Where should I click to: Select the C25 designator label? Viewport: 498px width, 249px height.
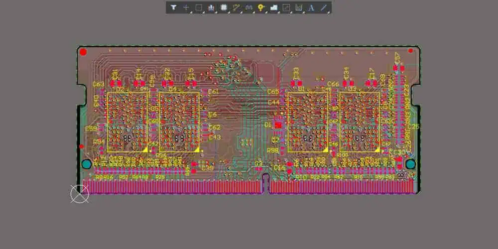[x=413, y=126]
